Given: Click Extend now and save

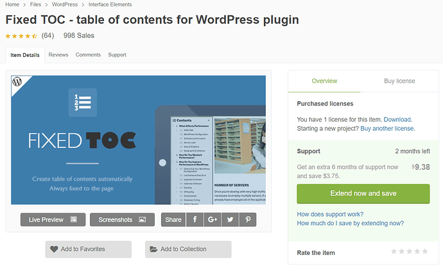Looking at the screenshot, I should [363, 194].
